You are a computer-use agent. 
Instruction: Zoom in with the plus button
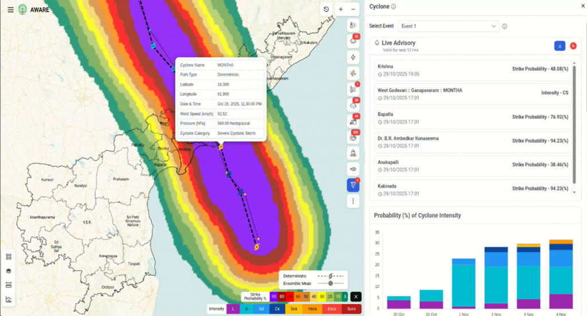(341, 9)
